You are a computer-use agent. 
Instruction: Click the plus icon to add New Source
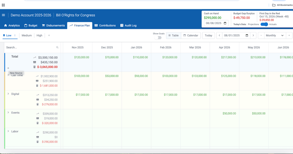tap(8, 68)
